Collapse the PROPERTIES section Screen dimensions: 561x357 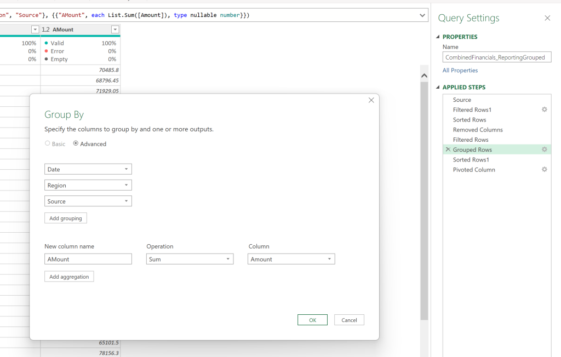pos(438,37)
